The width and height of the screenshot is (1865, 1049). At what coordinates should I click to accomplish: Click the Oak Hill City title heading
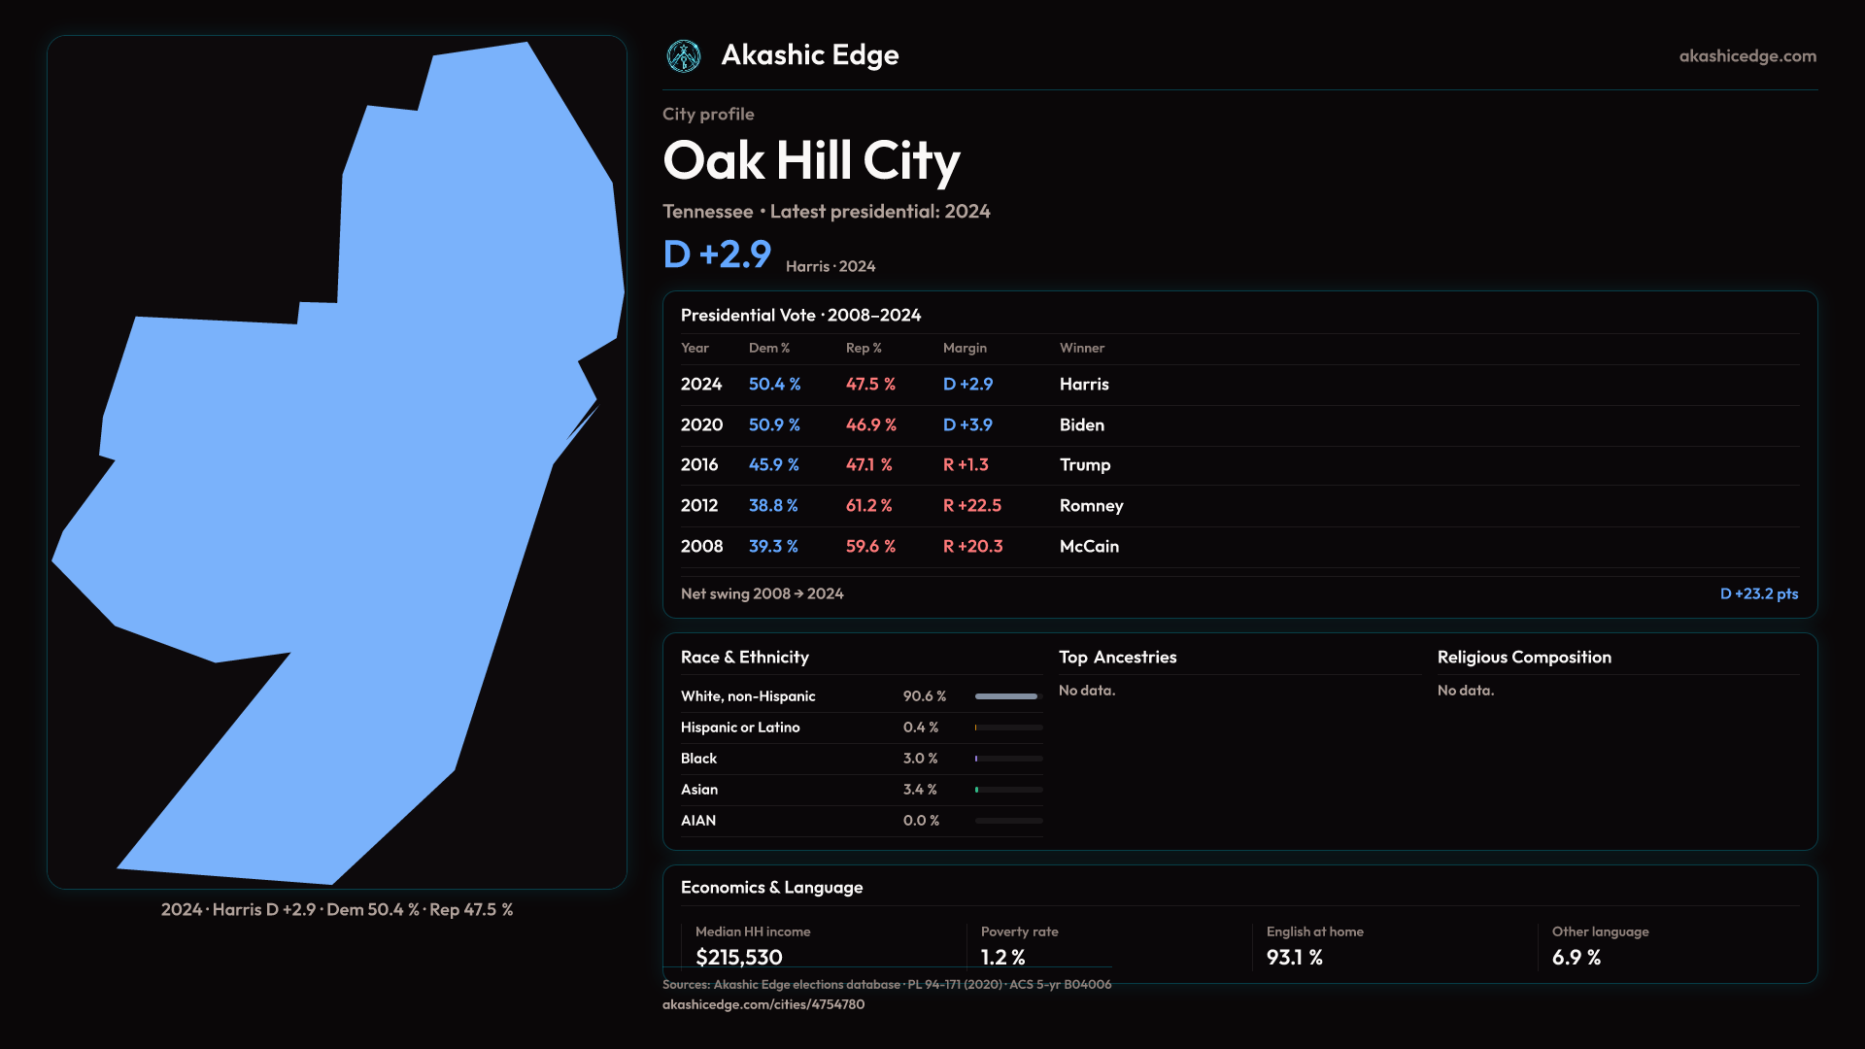(x=811, y=161)
